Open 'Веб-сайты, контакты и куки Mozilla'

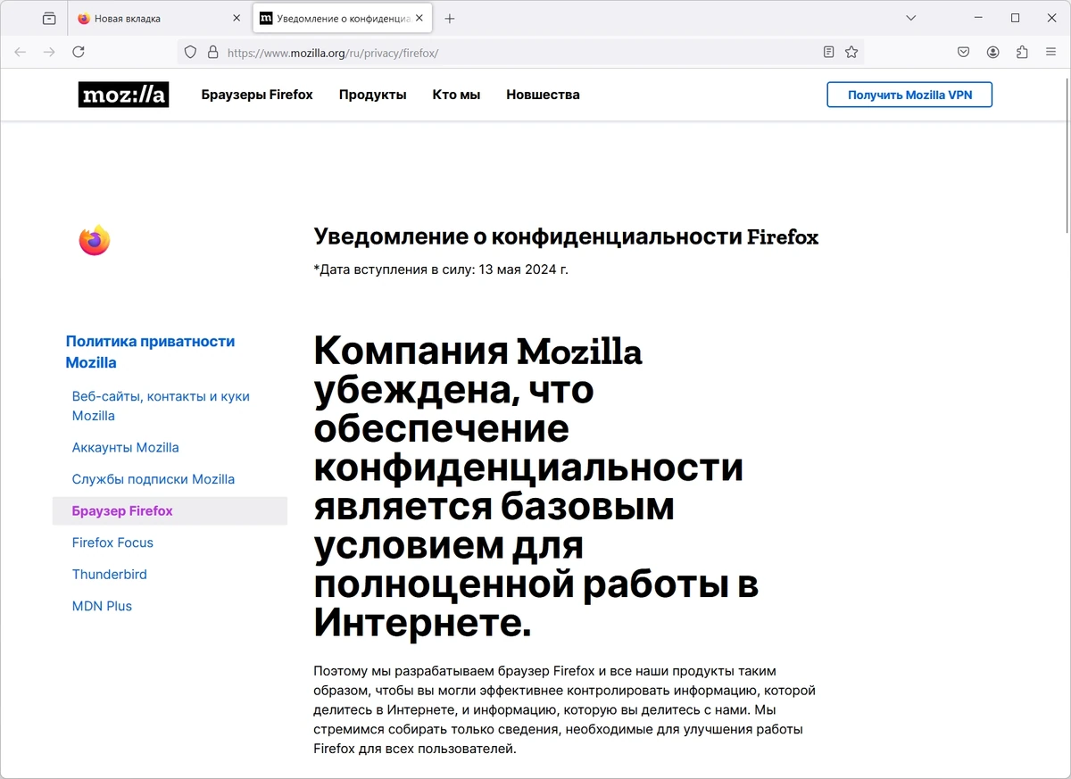point(161,406)
